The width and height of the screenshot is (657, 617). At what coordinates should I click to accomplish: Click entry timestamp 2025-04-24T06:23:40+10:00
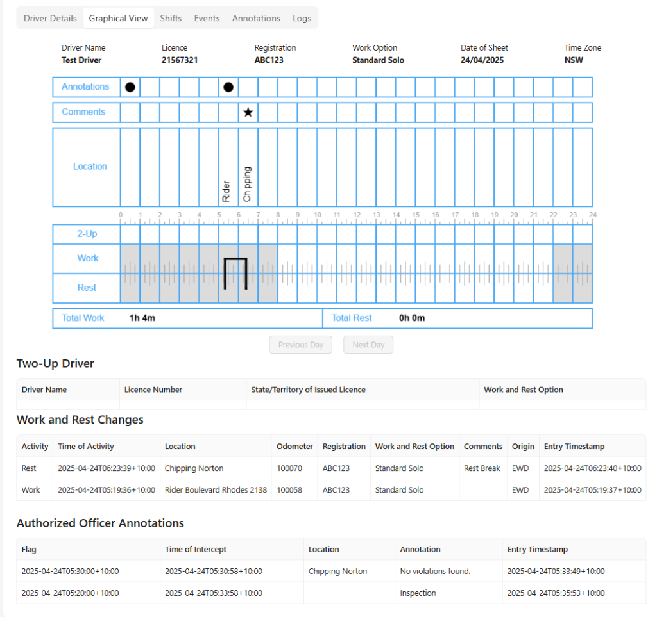tap(592, 468)
